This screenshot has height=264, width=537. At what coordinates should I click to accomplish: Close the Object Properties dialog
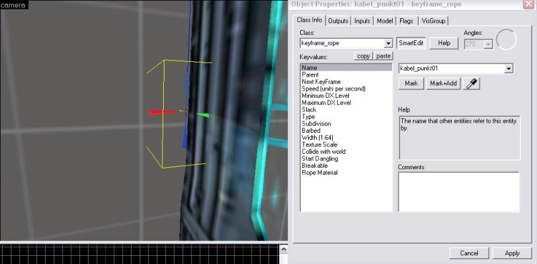click(x=528, y=4)
